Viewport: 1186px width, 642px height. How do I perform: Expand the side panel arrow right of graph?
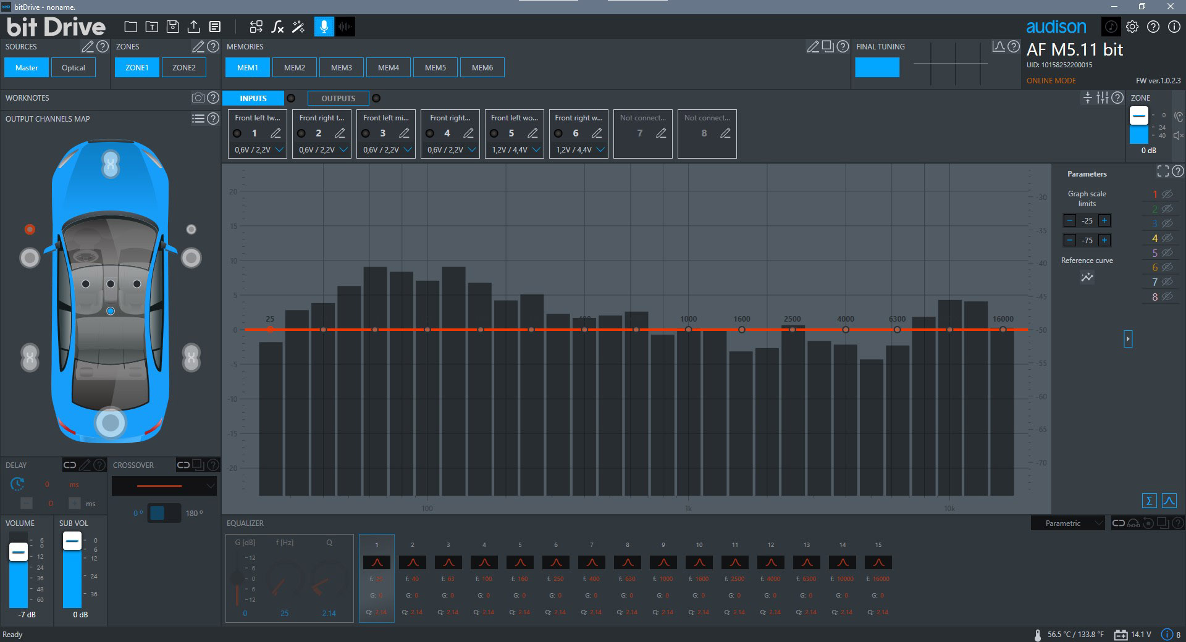point(1128,338)
